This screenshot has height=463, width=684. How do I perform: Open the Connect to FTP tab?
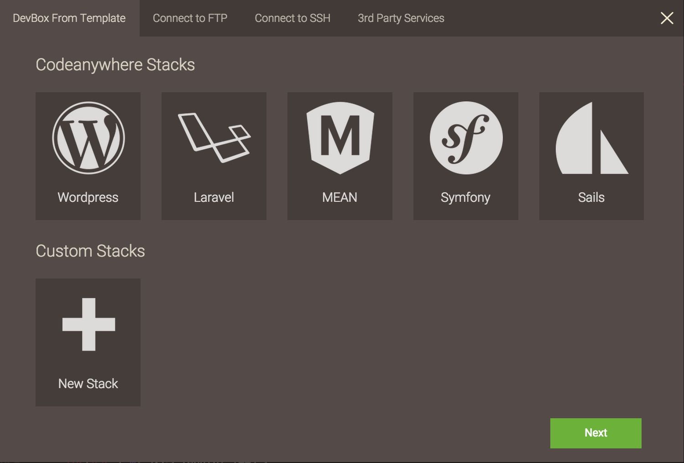(190, 18)
